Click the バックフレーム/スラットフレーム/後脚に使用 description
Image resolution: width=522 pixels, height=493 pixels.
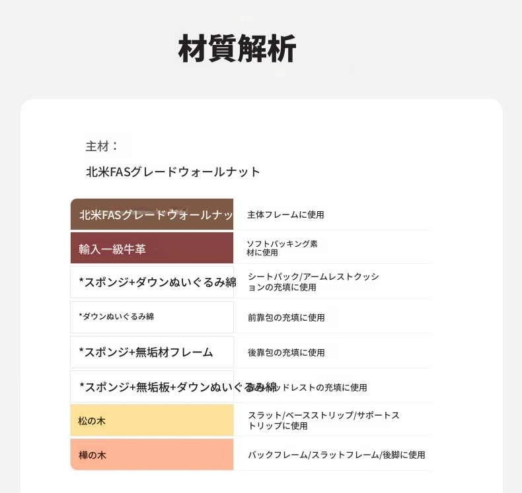pos(336,455)
